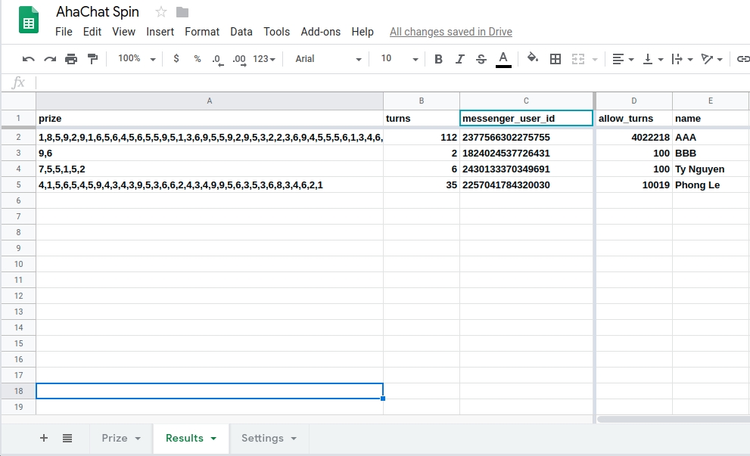Toggle strikethrough formatting
750x456 pixels.
tap(481, 59)
